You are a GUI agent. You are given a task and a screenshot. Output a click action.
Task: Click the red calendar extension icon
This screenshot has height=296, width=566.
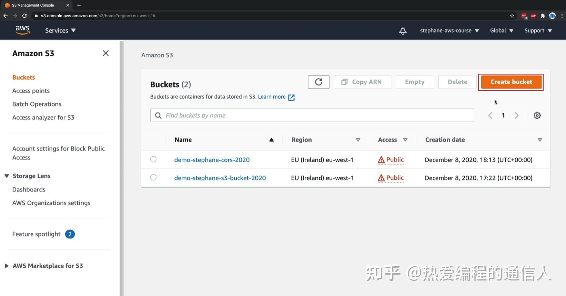coord(524,16)
